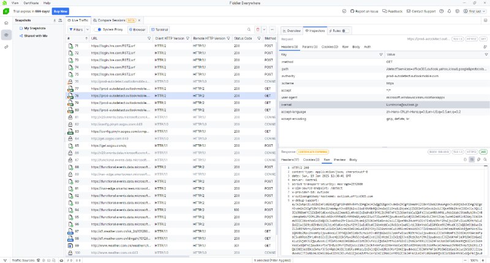
Task: Switch to the Compare Sessions tab
Action: pos(109,20)
